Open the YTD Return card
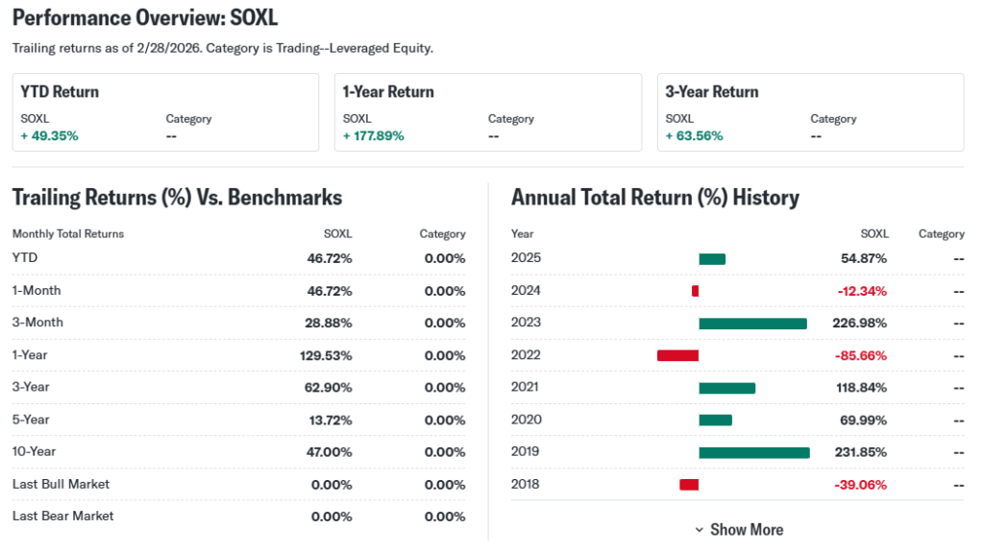The image size is (984, 553). [x=165, y=112]
